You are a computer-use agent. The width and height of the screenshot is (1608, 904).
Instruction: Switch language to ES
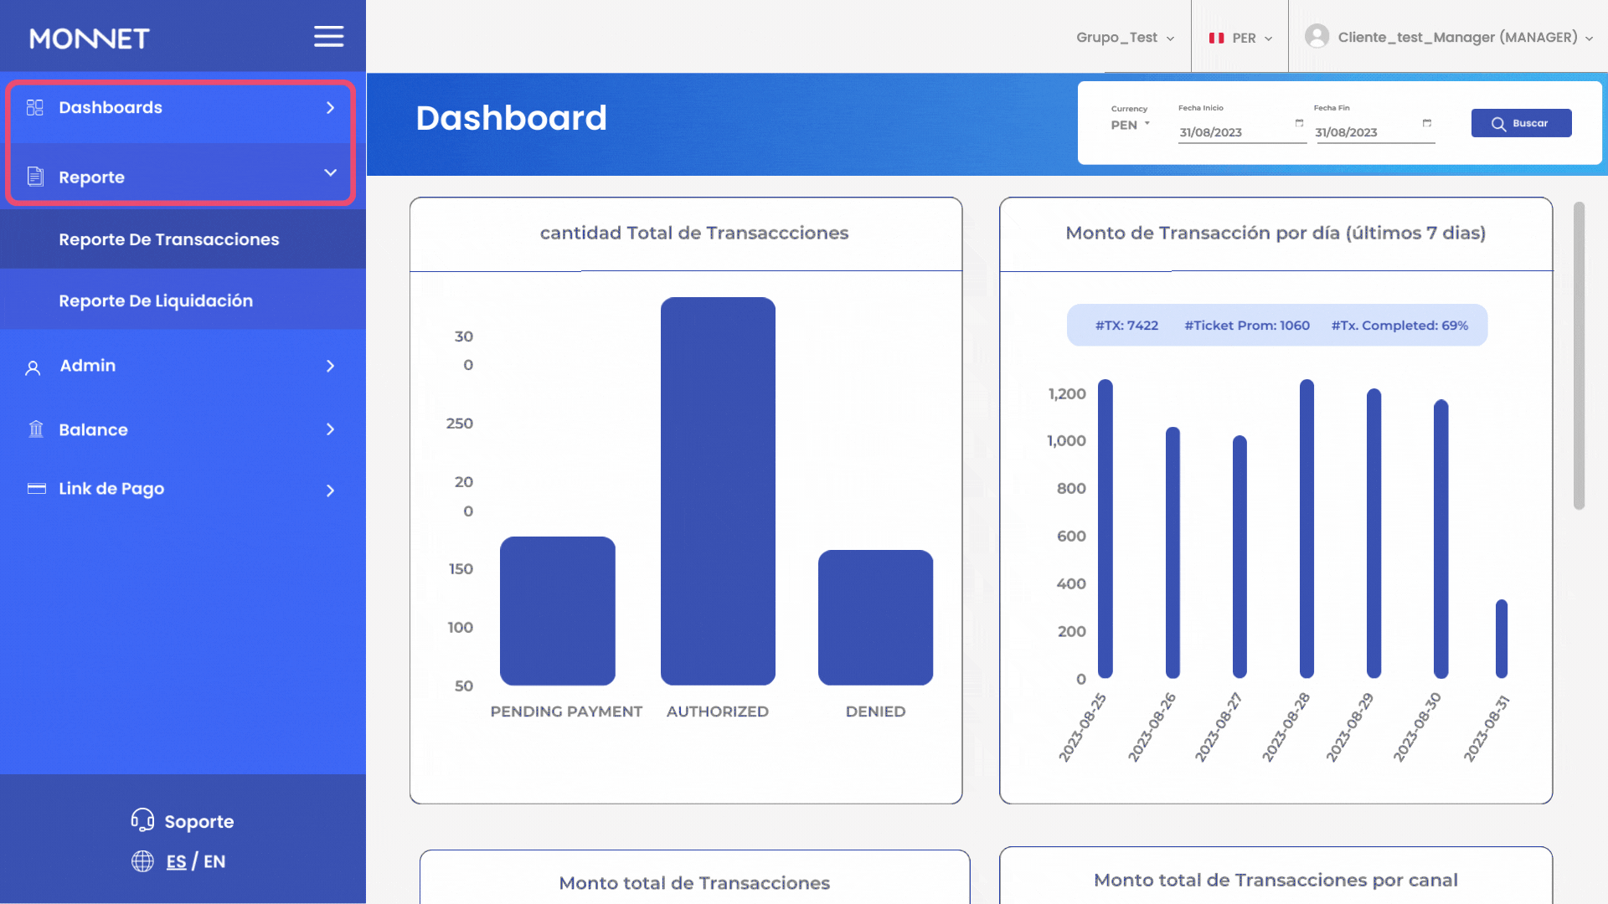[176, 861]
